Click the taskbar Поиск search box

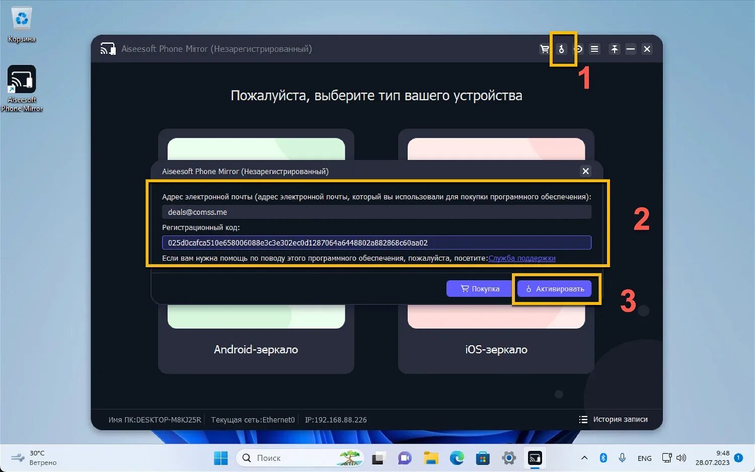(300, 458)
